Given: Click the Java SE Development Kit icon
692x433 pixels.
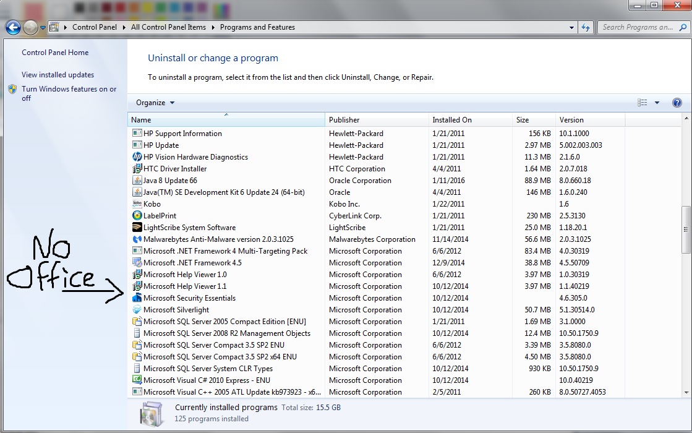Looking at the screenshot, I should click(137, 192).
